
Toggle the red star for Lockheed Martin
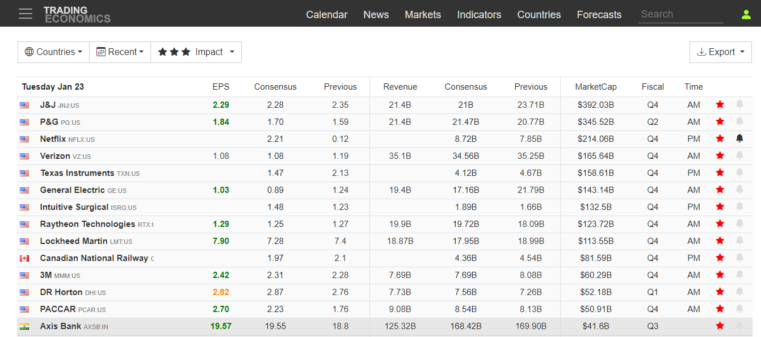tap(720, 241)
